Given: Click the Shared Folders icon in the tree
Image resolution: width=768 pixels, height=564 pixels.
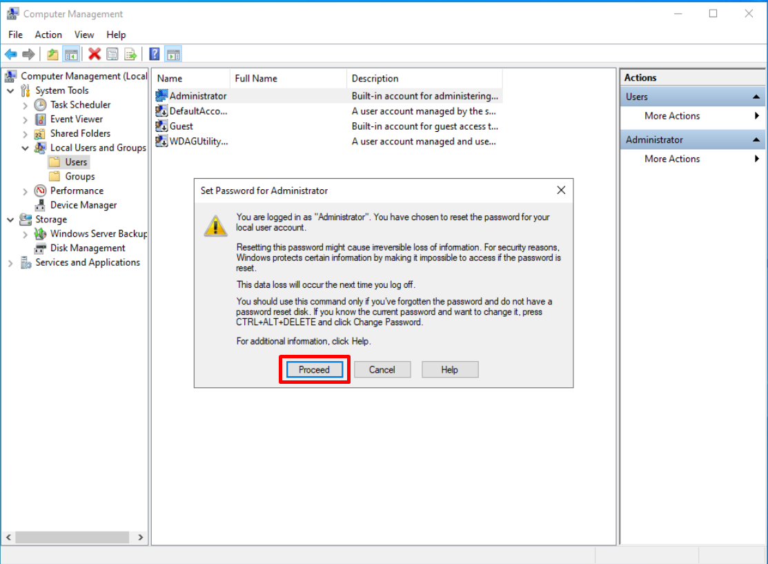Looking at the screenshot, I should (x=40, y=133).
